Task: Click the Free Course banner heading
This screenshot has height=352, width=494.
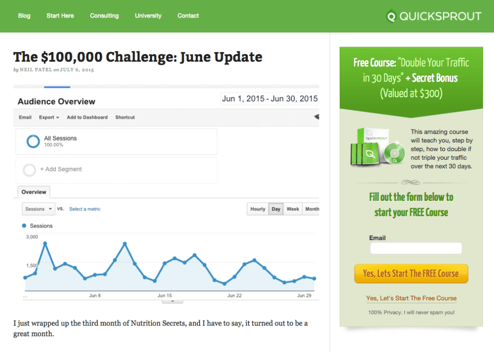Action: (411, 78)
